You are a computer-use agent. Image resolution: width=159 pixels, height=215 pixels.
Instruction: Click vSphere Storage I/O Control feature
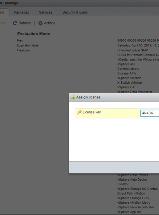click(x=137, y=189)
